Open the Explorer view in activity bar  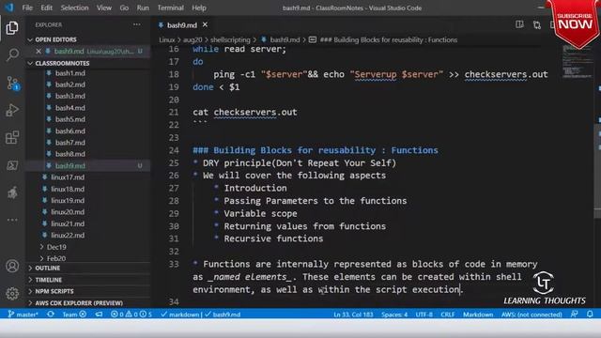point(12,28)
